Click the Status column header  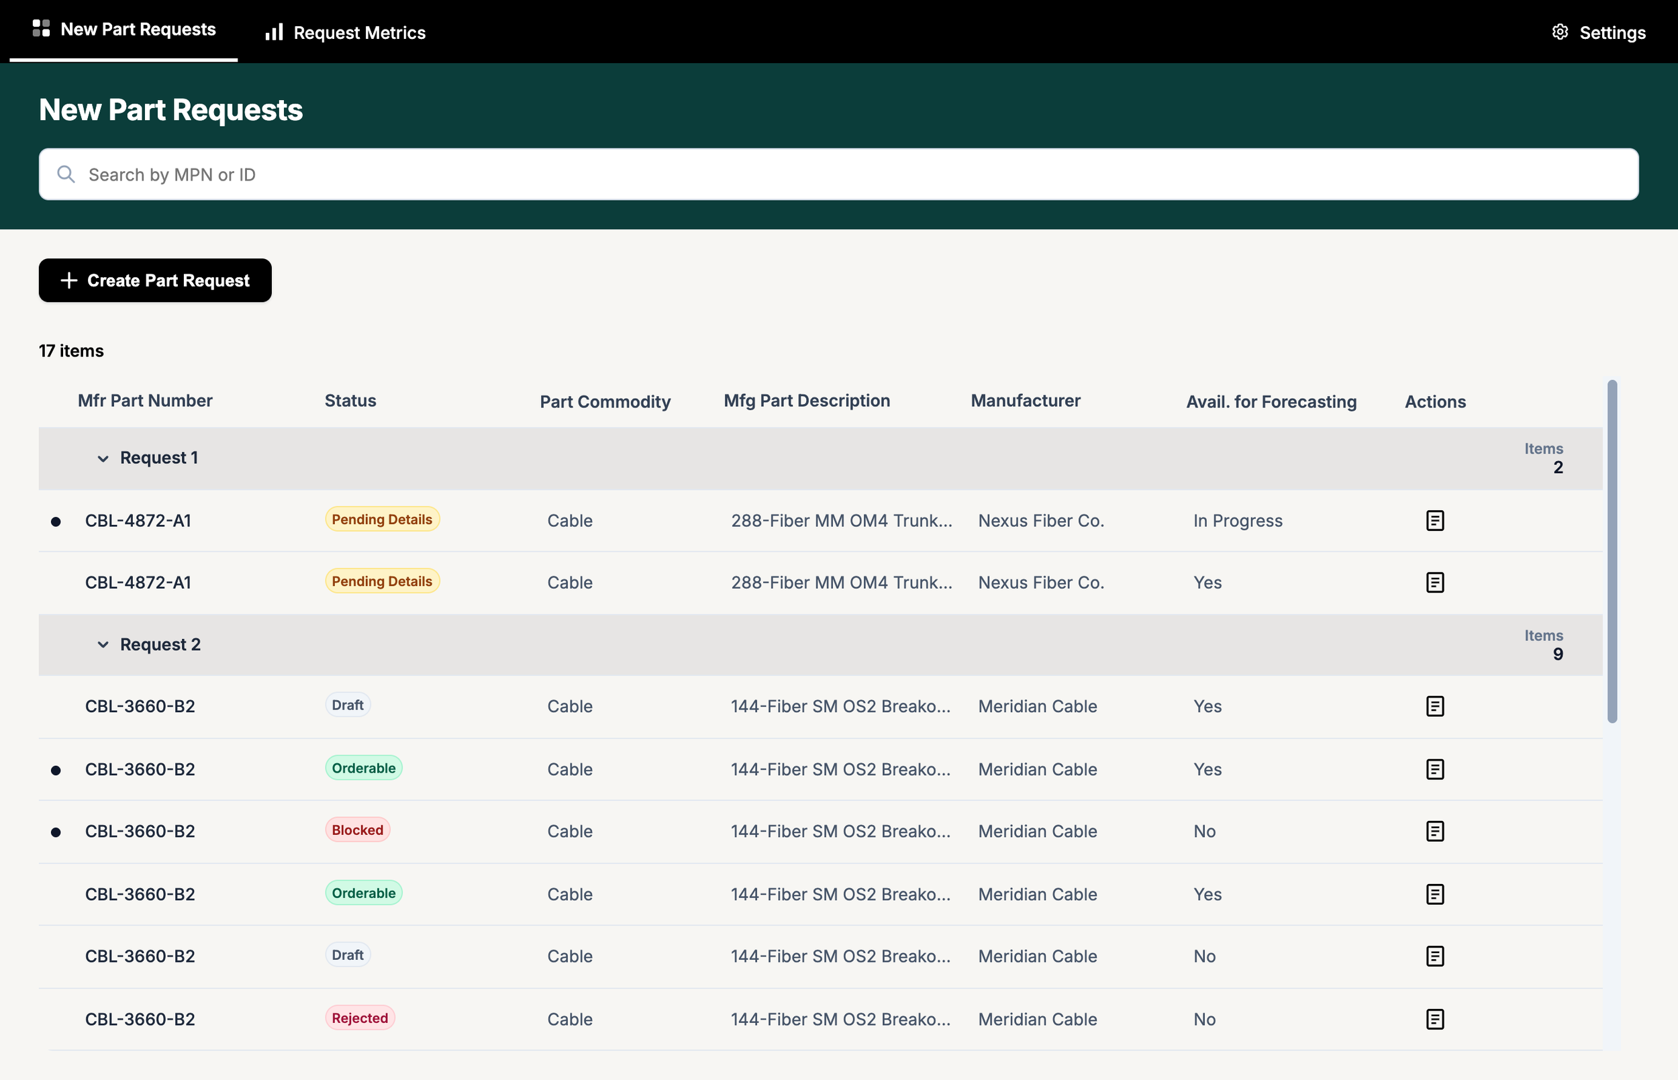pyautogui.click(x=350, y=401)
